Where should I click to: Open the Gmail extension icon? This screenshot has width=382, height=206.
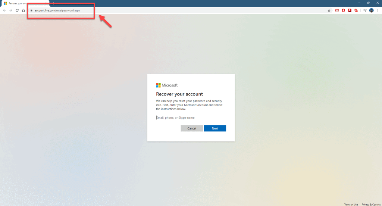pos(337,10)
